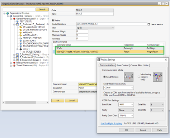Viewport: 170px width, 138px height.
Task: Enable the Use as service checkbox
Action: (x=149, y=24)
